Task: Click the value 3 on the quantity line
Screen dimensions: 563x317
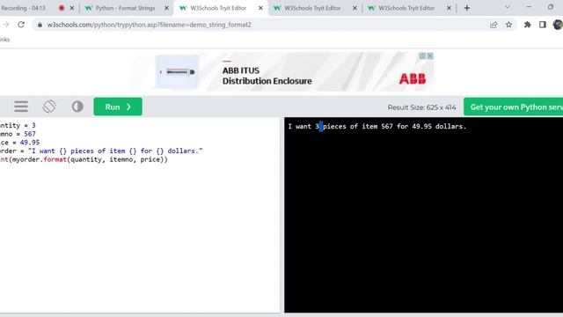Action: 33,125
